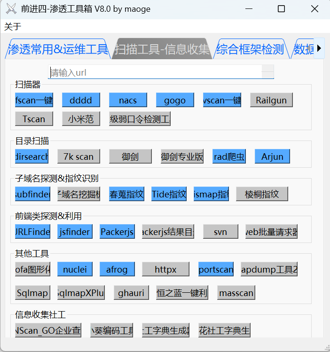The height and width of the screenshot is (352, 330).
Task: Run the dddd scanner button
Action: point(81,100)
